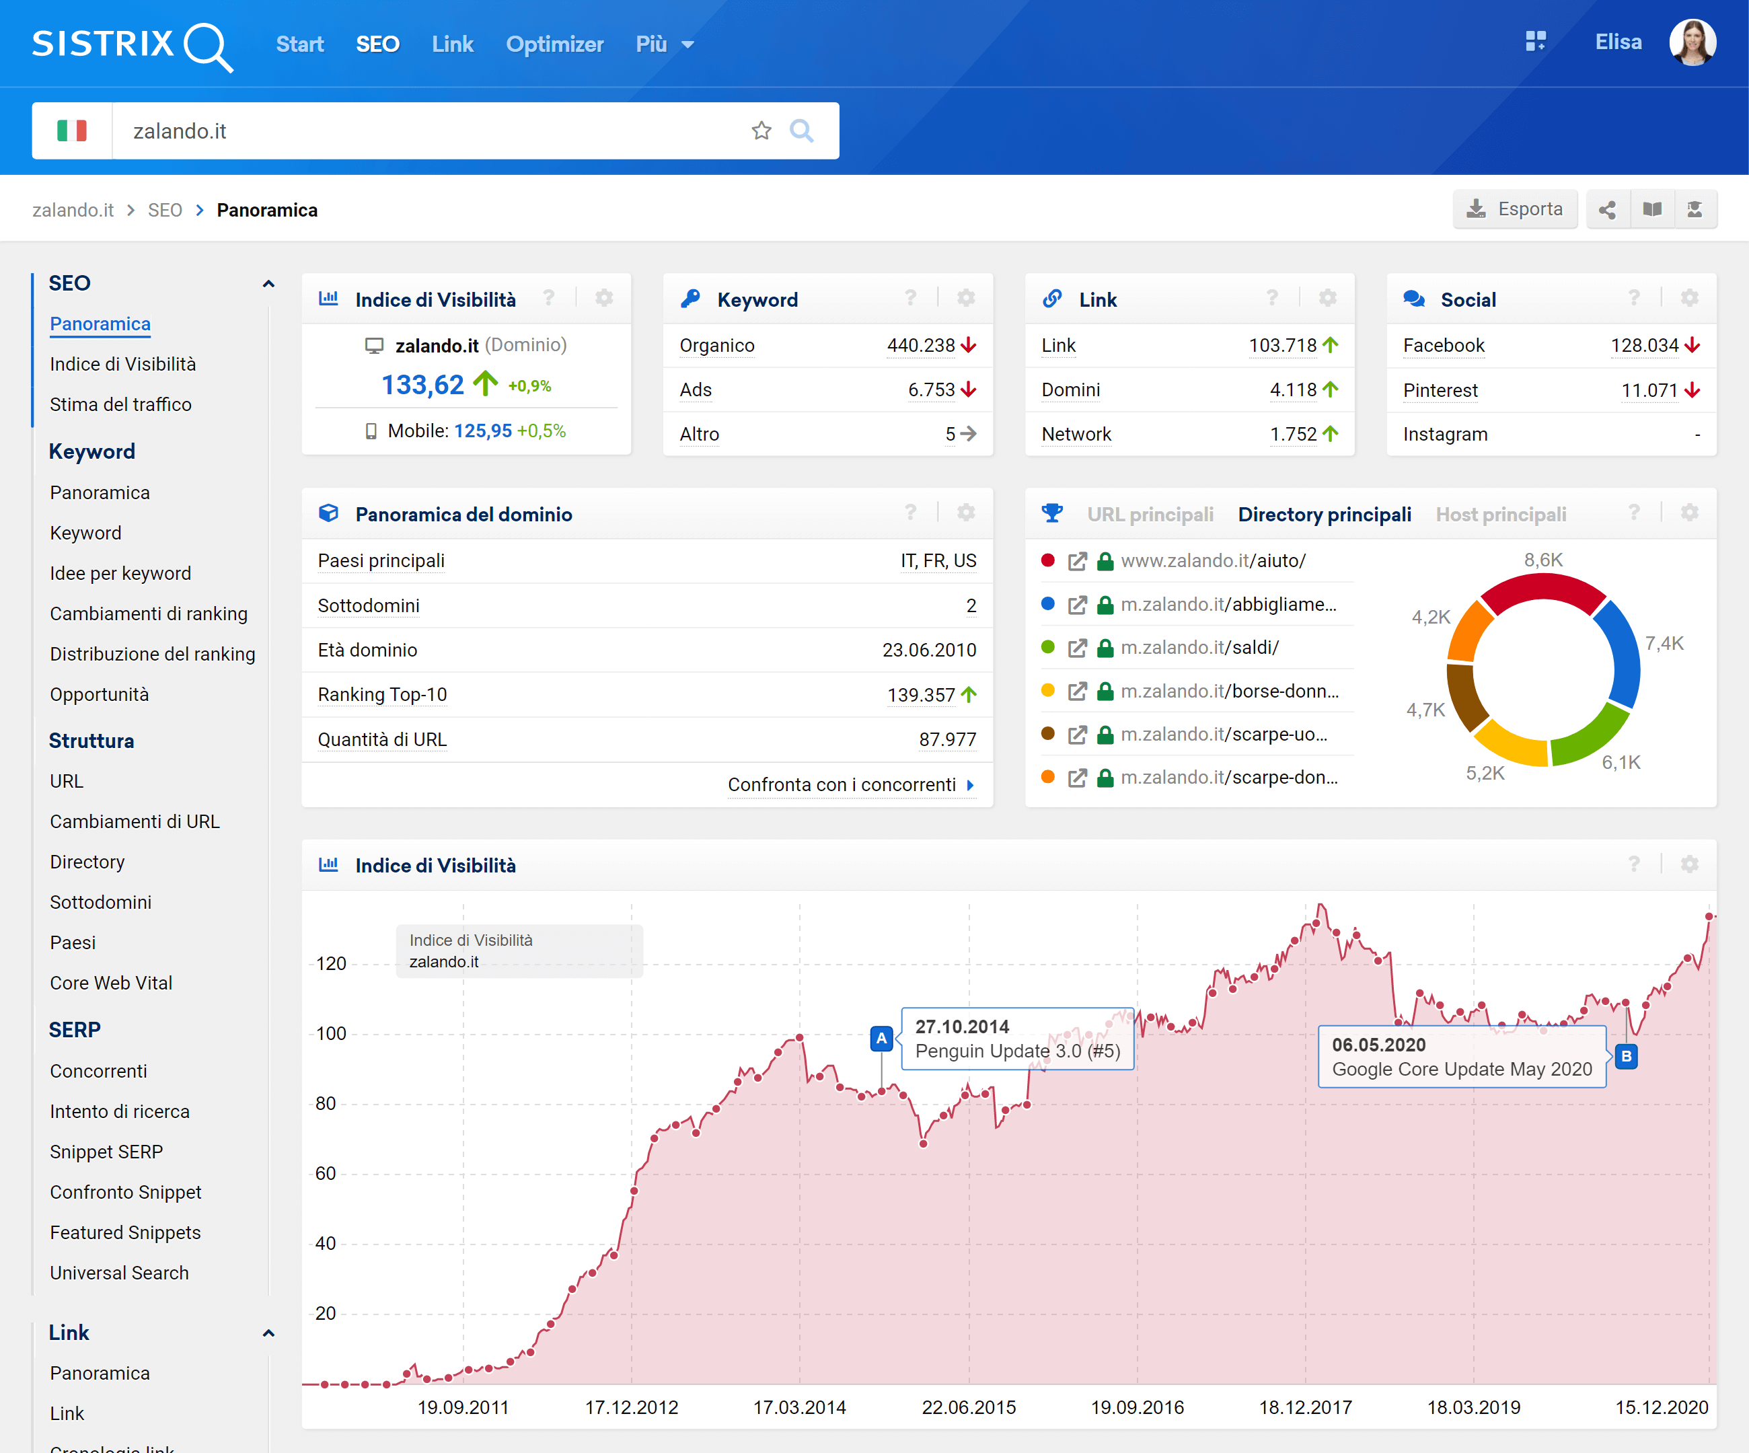Viewport: 1749px width, 1453px height.
Task: Open Social box settings gear
Action: pos(1689,298)
